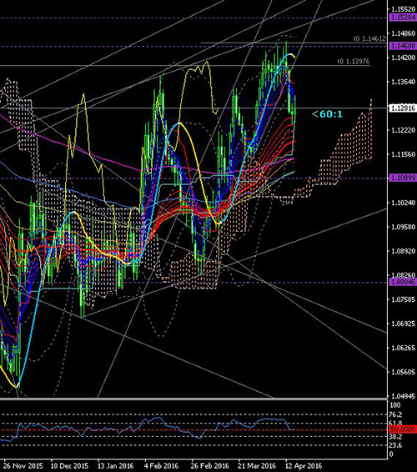Screen dimensions: 417x472
Task: Click the 1.05605 price scale value
Action: coord(403,372)
